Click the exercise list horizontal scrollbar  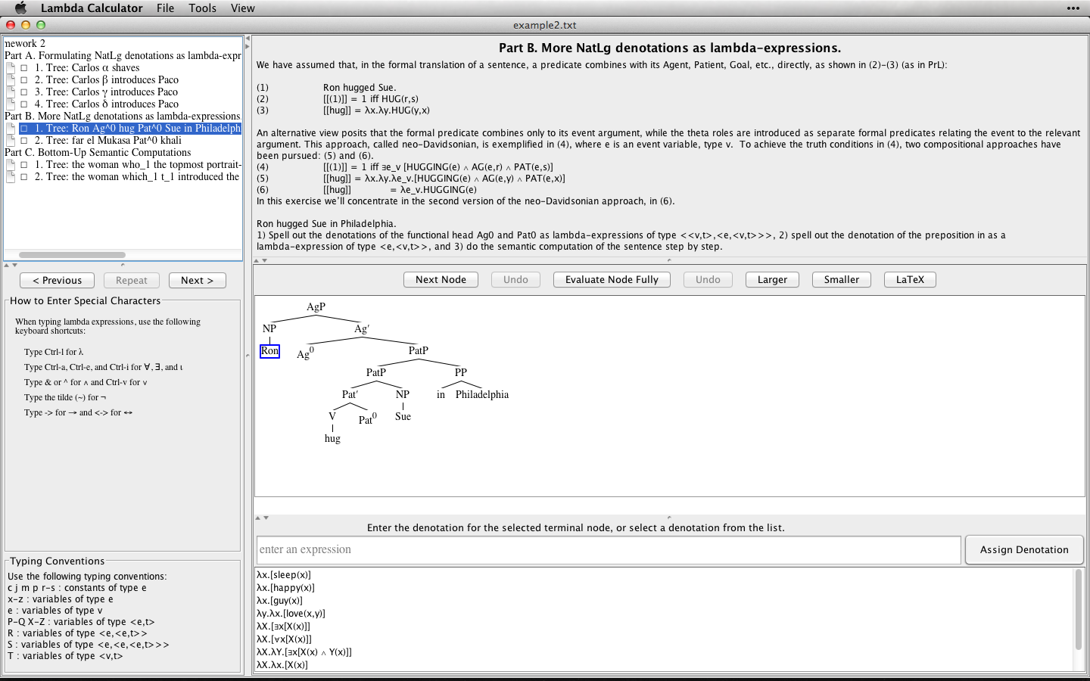pos(72,255)
